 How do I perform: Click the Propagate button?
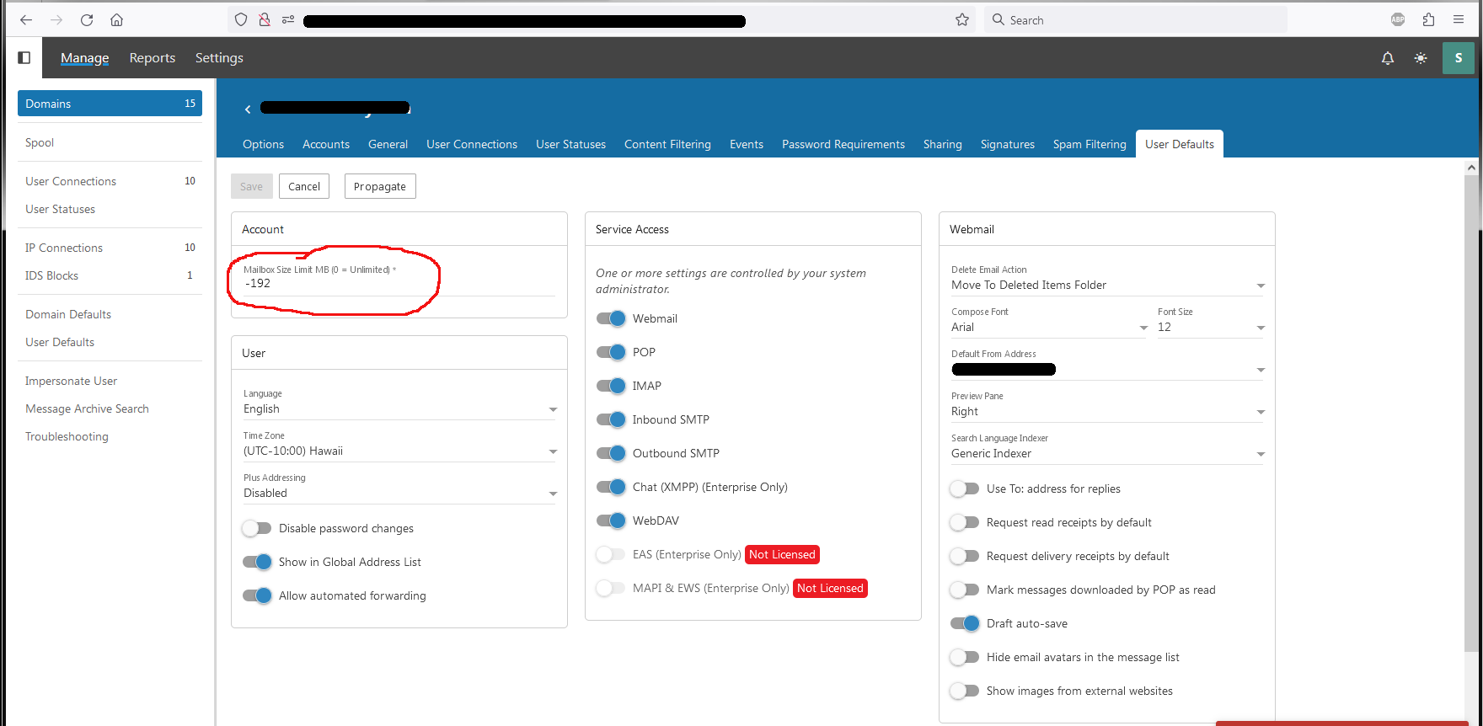tap(379, 186)
